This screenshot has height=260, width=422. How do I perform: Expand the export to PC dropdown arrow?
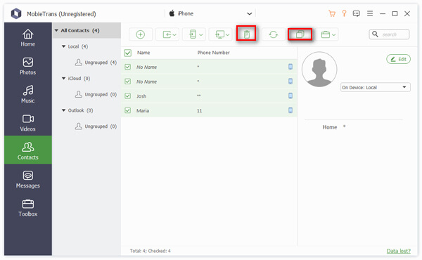click(x=227, y=34)
